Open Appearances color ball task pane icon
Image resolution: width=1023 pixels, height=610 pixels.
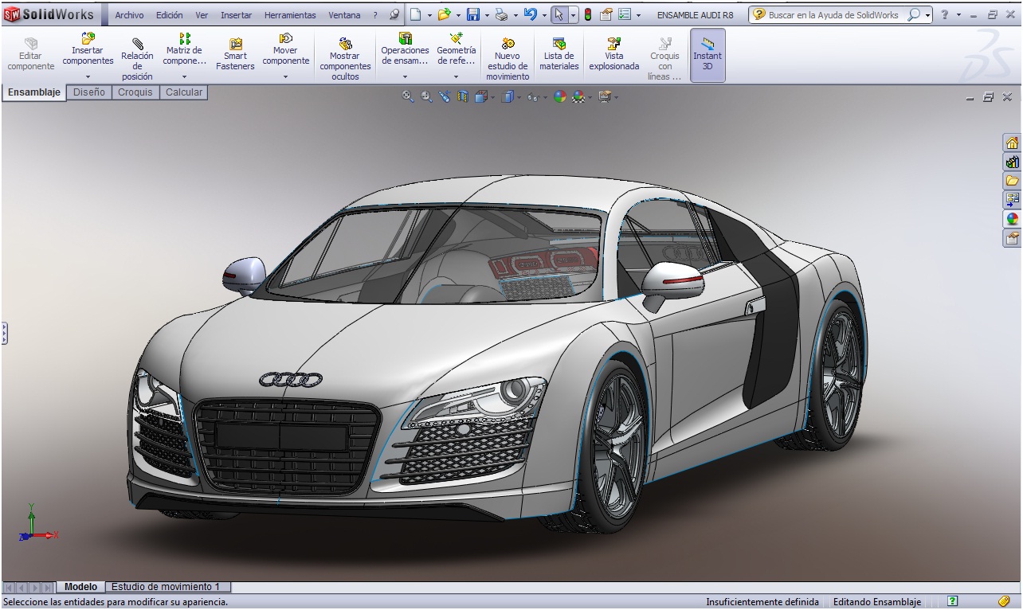1012,219
